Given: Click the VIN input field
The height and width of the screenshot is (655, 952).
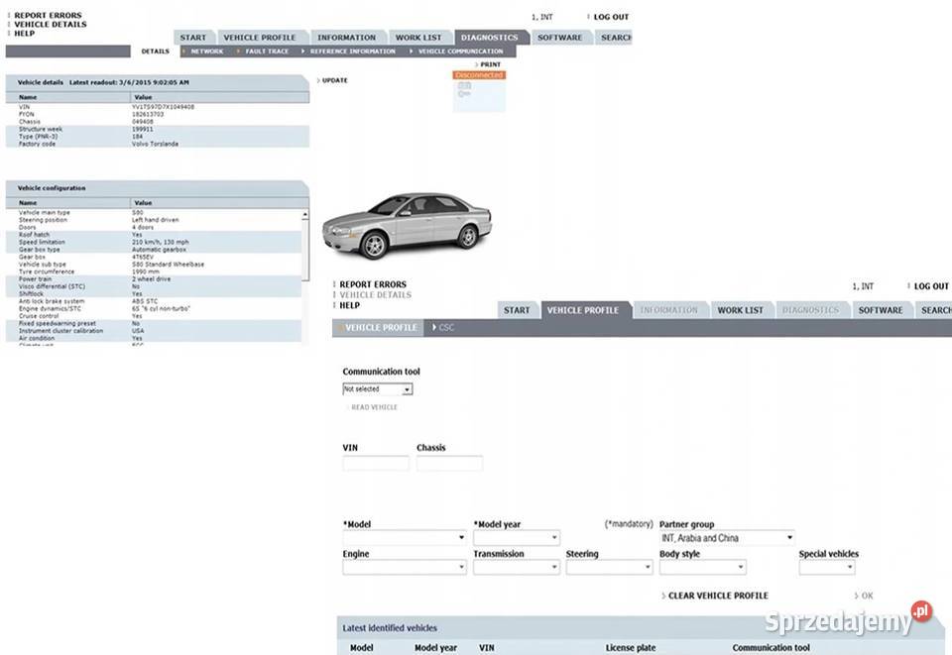Looking at the screenshot, I should click(376, 464).
